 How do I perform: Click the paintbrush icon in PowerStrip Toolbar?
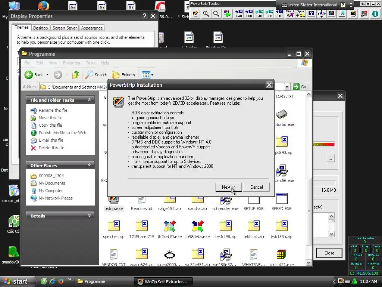[364, 14]
